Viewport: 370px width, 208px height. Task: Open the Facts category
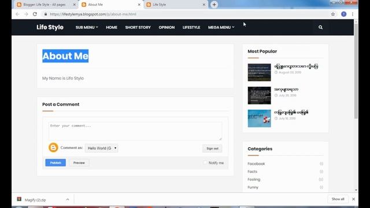[x=252, y=172]
